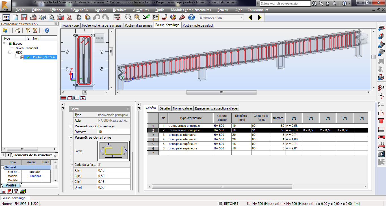
Task: Collapse the RDC tree node
Action: (10, 52)
